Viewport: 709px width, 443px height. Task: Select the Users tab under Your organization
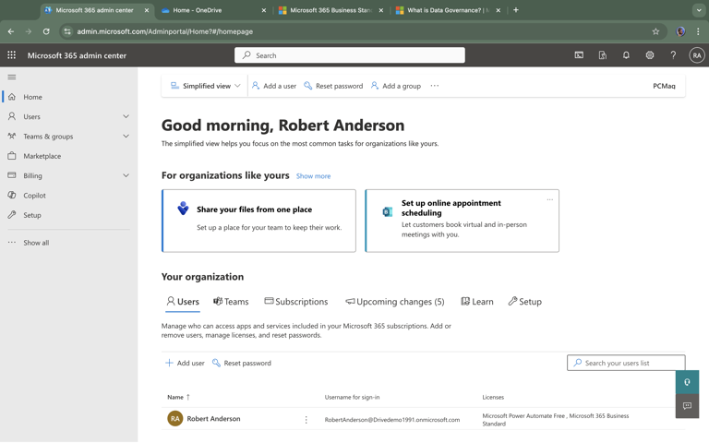183,302
